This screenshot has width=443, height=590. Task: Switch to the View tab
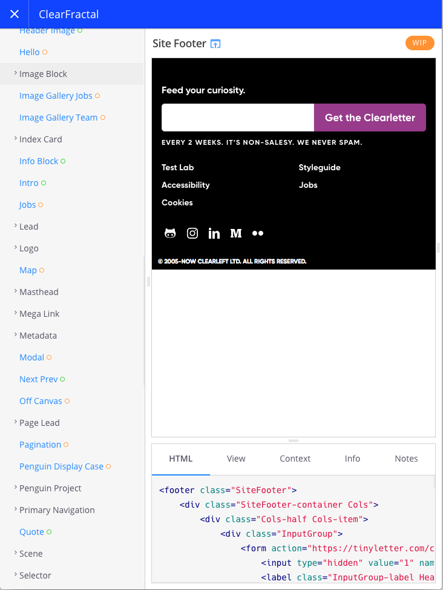pyautogui.click(x=236, y=459)
